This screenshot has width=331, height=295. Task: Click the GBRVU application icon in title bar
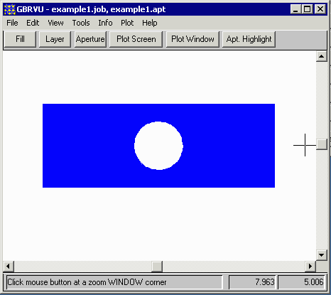tap(10, 9)
